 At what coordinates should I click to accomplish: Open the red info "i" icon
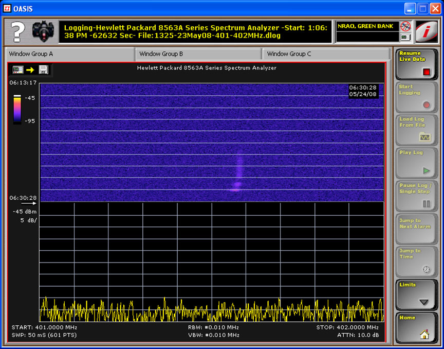click(427, 32)
